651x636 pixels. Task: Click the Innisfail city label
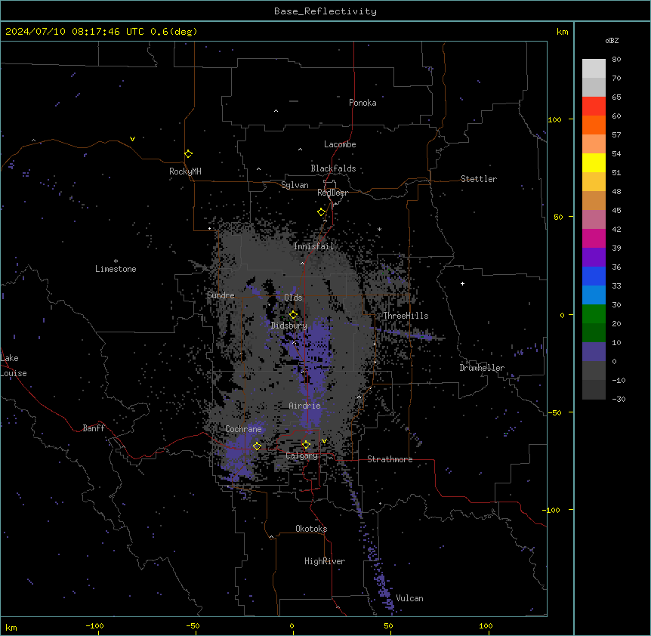(x=313, y=246)
